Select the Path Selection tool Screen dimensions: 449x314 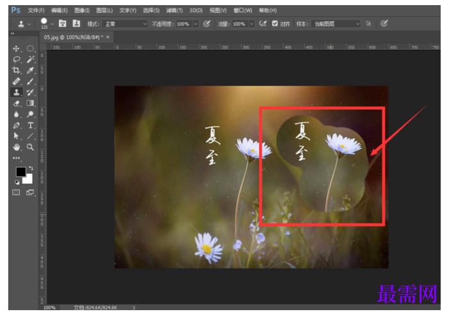16,136
